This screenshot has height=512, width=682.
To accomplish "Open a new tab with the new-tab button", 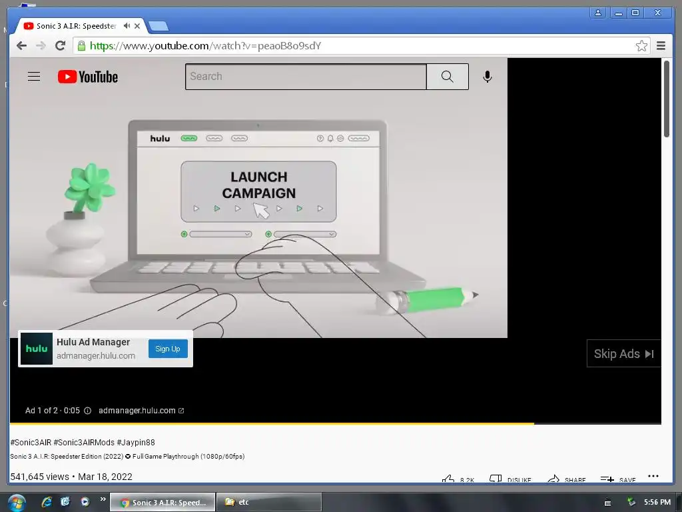I will [x=159, y=27].
